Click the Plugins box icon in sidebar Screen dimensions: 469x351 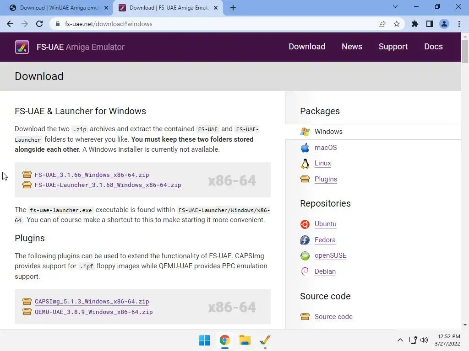305,179
